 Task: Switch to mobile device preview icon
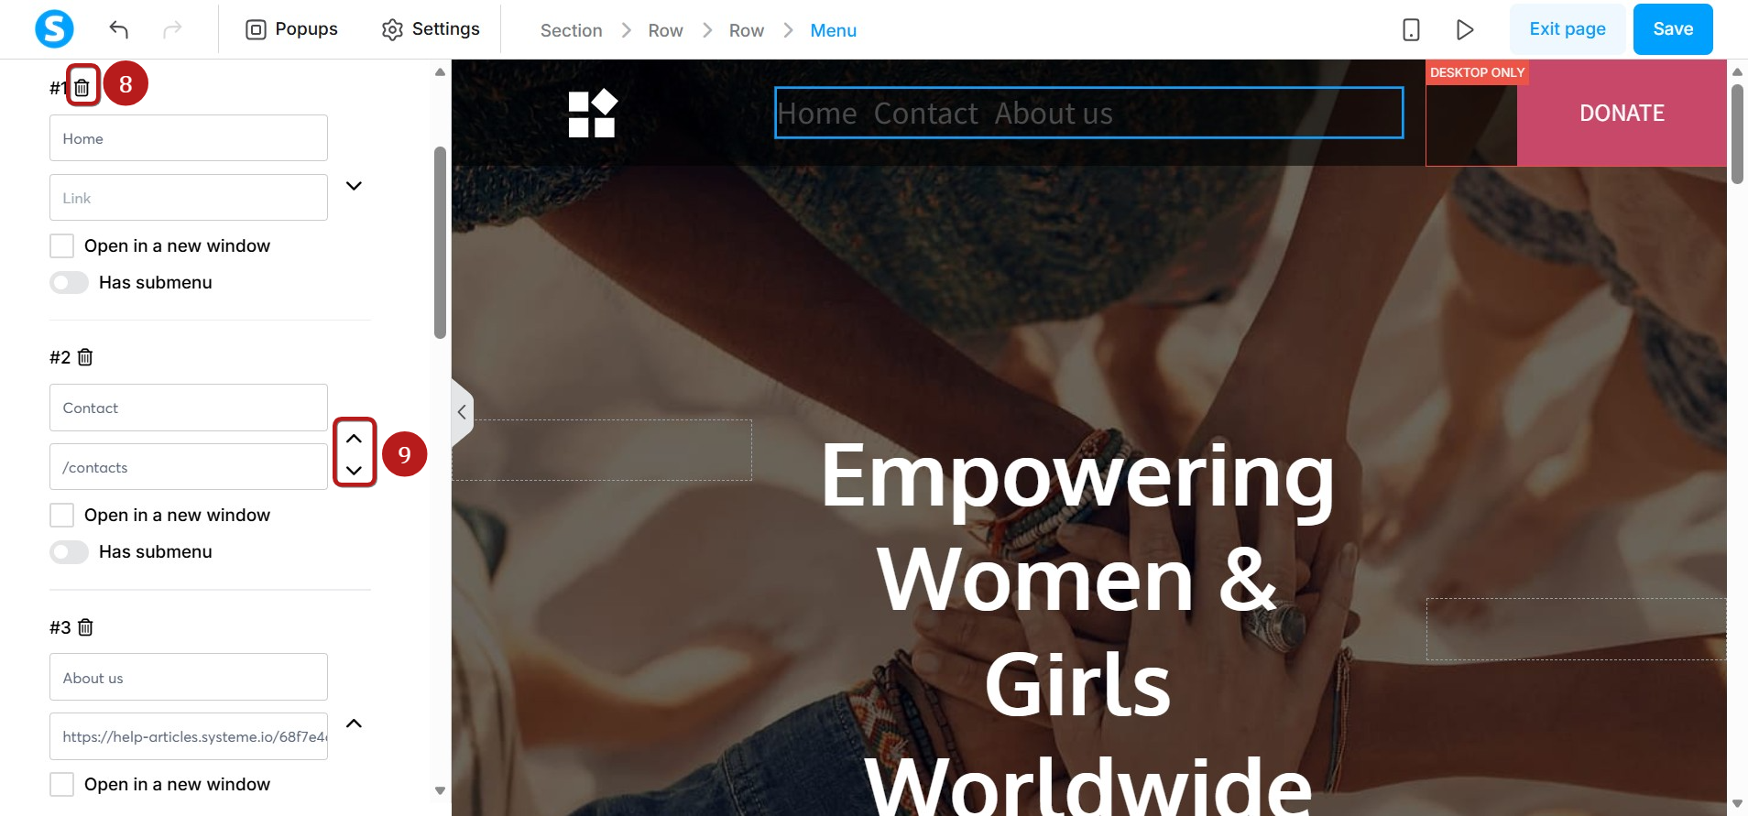point(1411,29)
